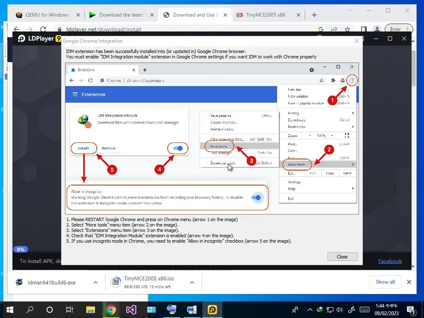Open Cortana from the taskbar
Viewport: 424px width, 318px height.
point(50,310)
